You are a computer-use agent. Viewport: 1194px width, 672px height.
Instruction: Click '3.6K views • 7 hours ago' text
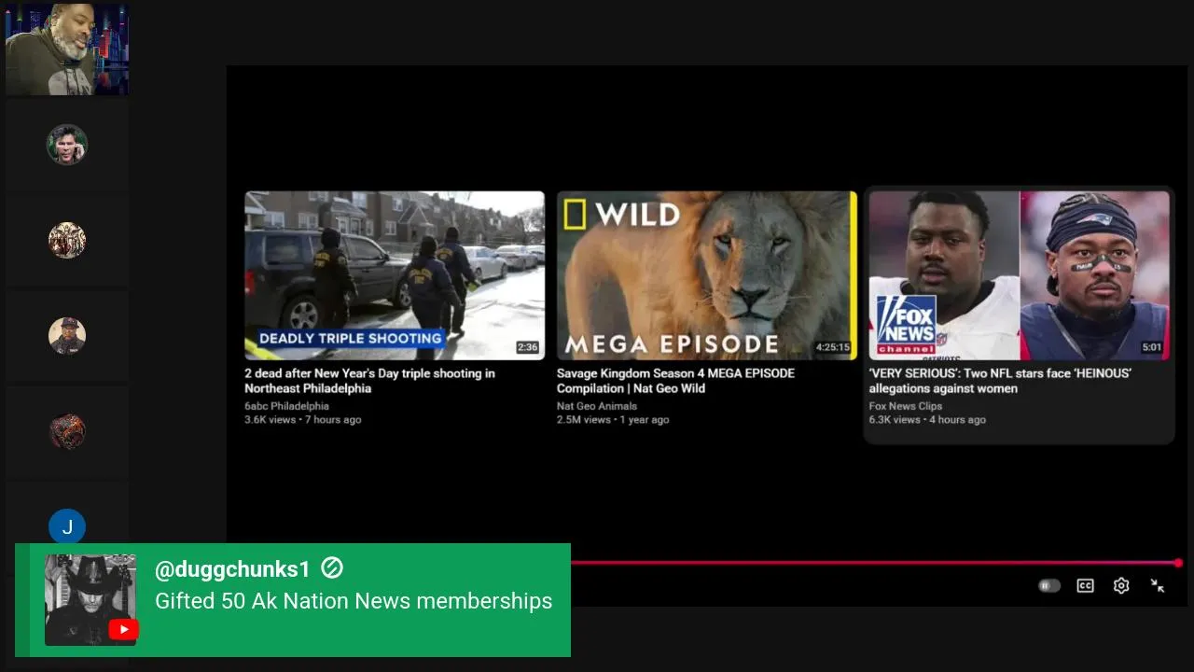coord(303,420)
